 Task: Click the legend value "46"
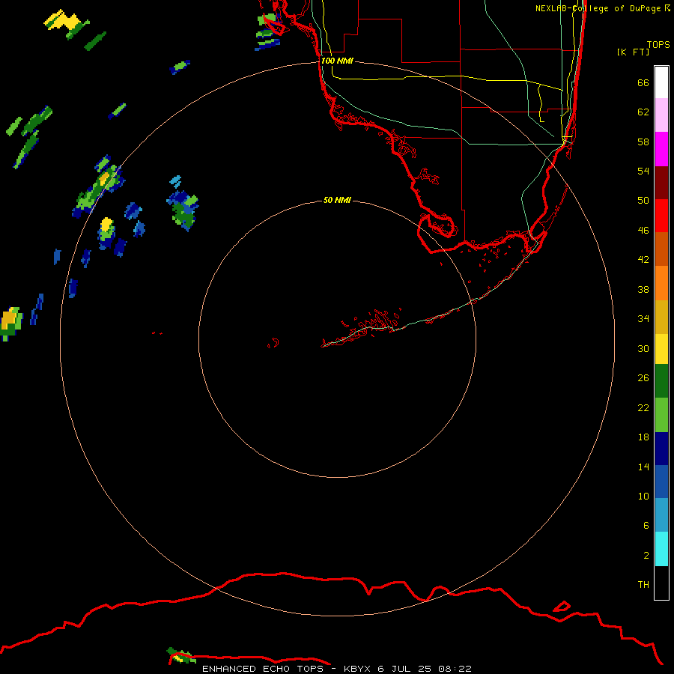pyautogui.click(x=643, y=231)
